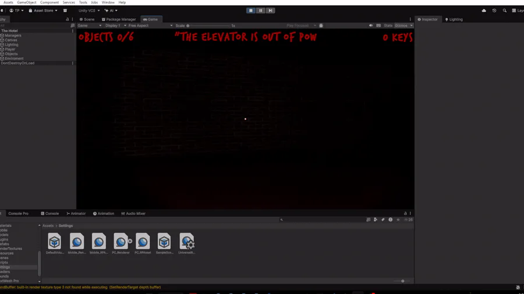The image size is (524, 294).
Task: Open the Animator tab
Action: 76,214
